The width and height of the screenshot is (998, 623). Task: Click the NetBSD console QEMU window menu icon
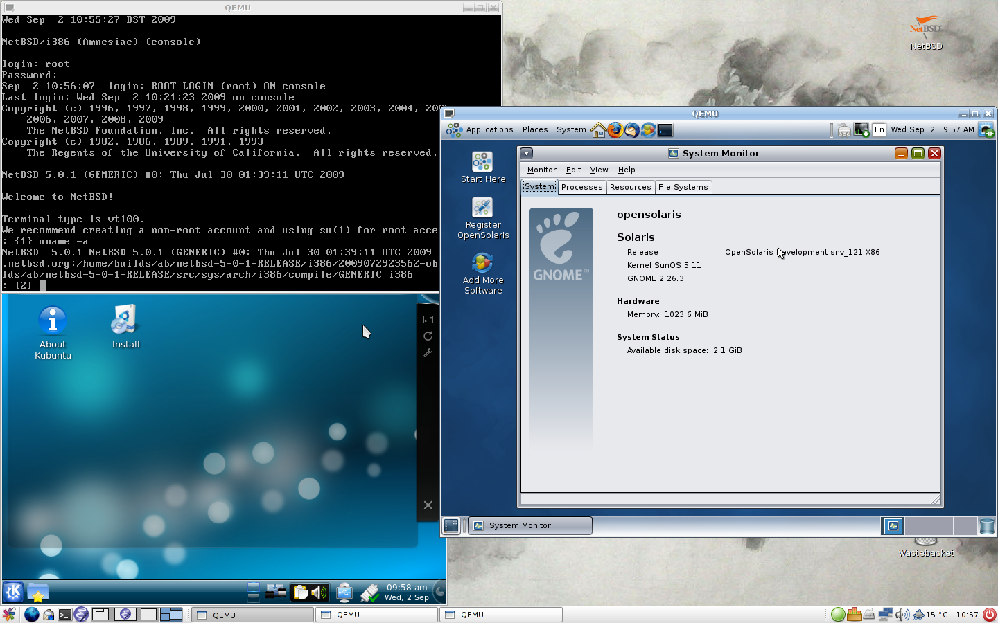[9, 7]
